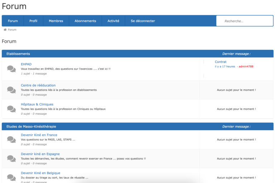The height and width of the screenshot is (183, 275).
Task: Open Devenir Kiné en France forum
Action: pos(39,135)
